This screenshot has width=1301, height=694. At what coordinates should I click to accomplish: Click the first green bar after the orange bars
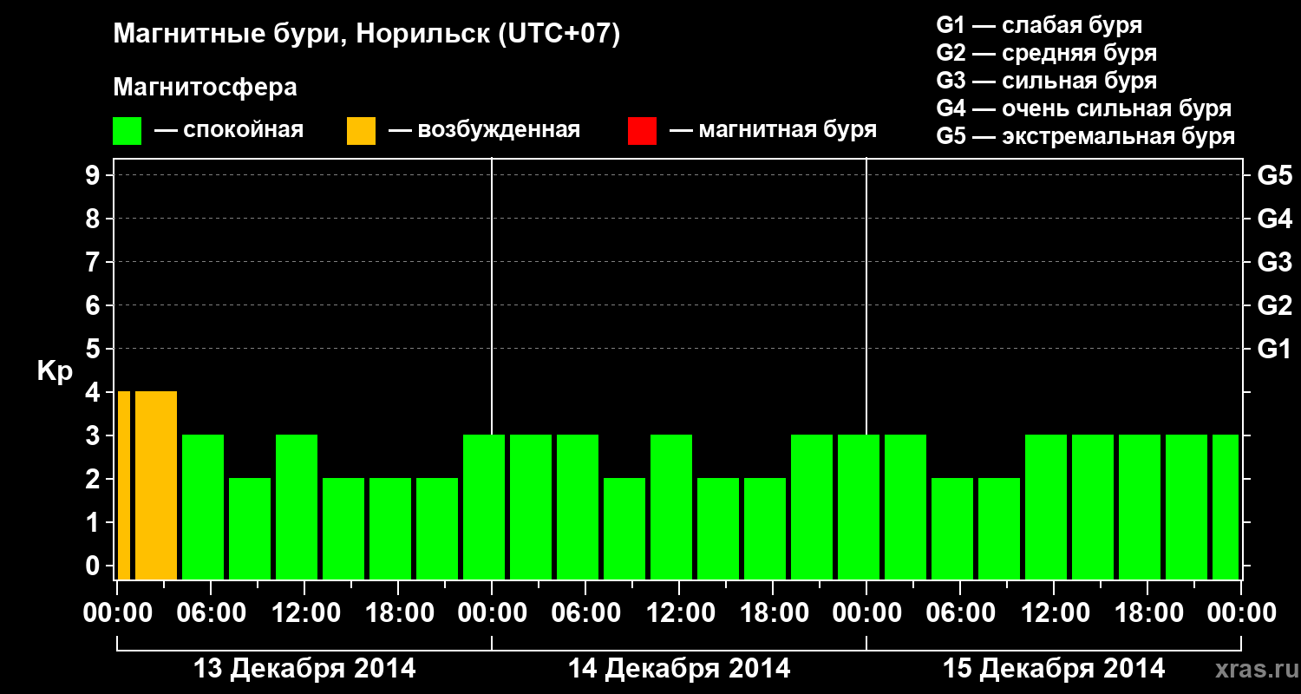[203, 507]
